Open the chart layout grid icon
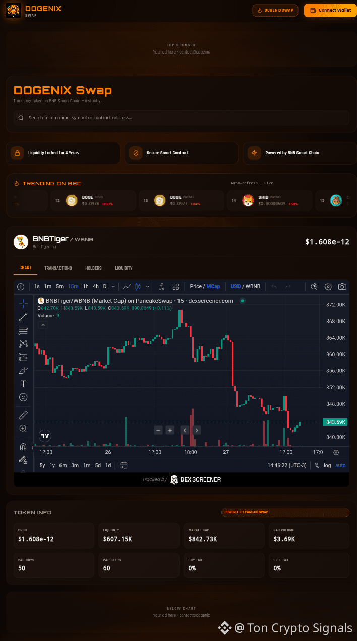The width and height of the screenshot is (357, 641). pos(176,286)
